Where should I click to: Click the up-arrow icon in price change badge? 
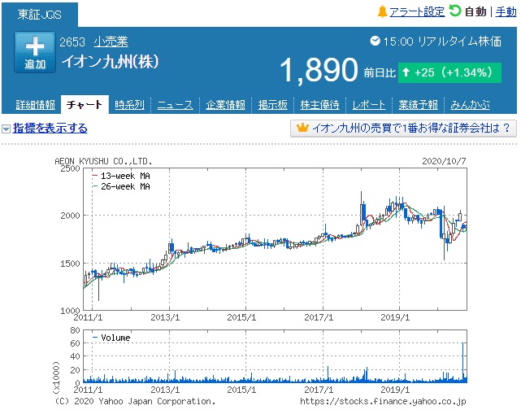click(x=406, y=72)
